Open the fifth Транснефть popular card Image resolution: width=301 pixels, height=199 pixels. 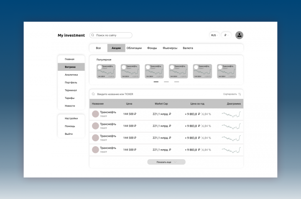(x=202, y=71)
